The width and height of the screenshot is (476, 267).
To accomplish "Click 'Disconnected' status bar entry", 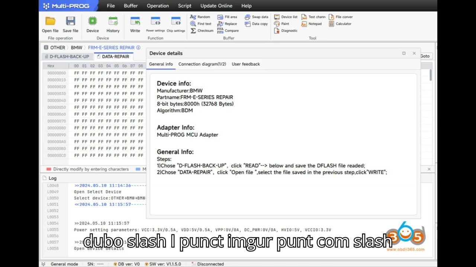I will (208, 264).
